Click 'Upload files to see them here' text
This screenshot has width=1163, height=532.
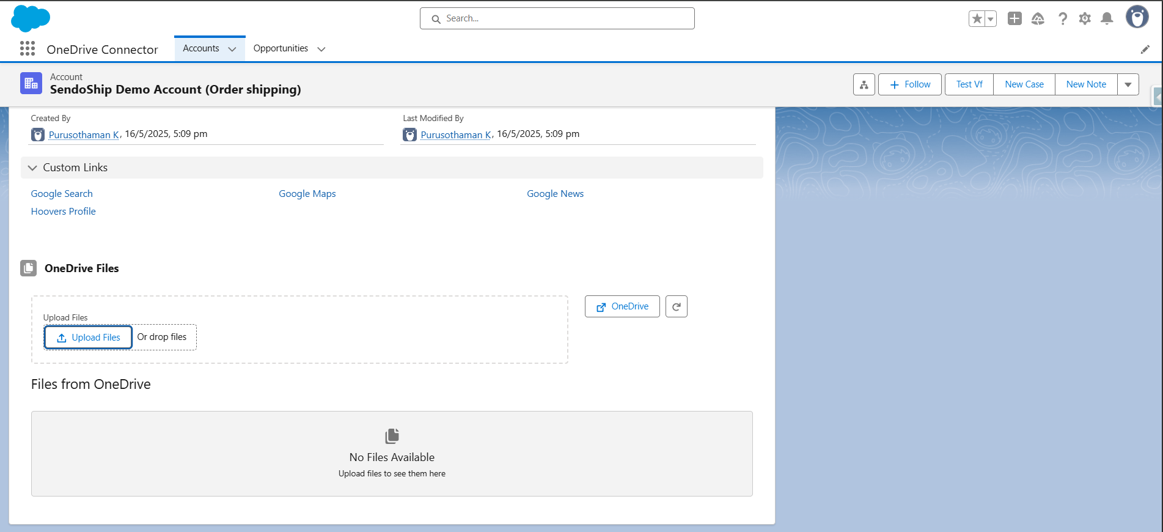coord(392,474)
